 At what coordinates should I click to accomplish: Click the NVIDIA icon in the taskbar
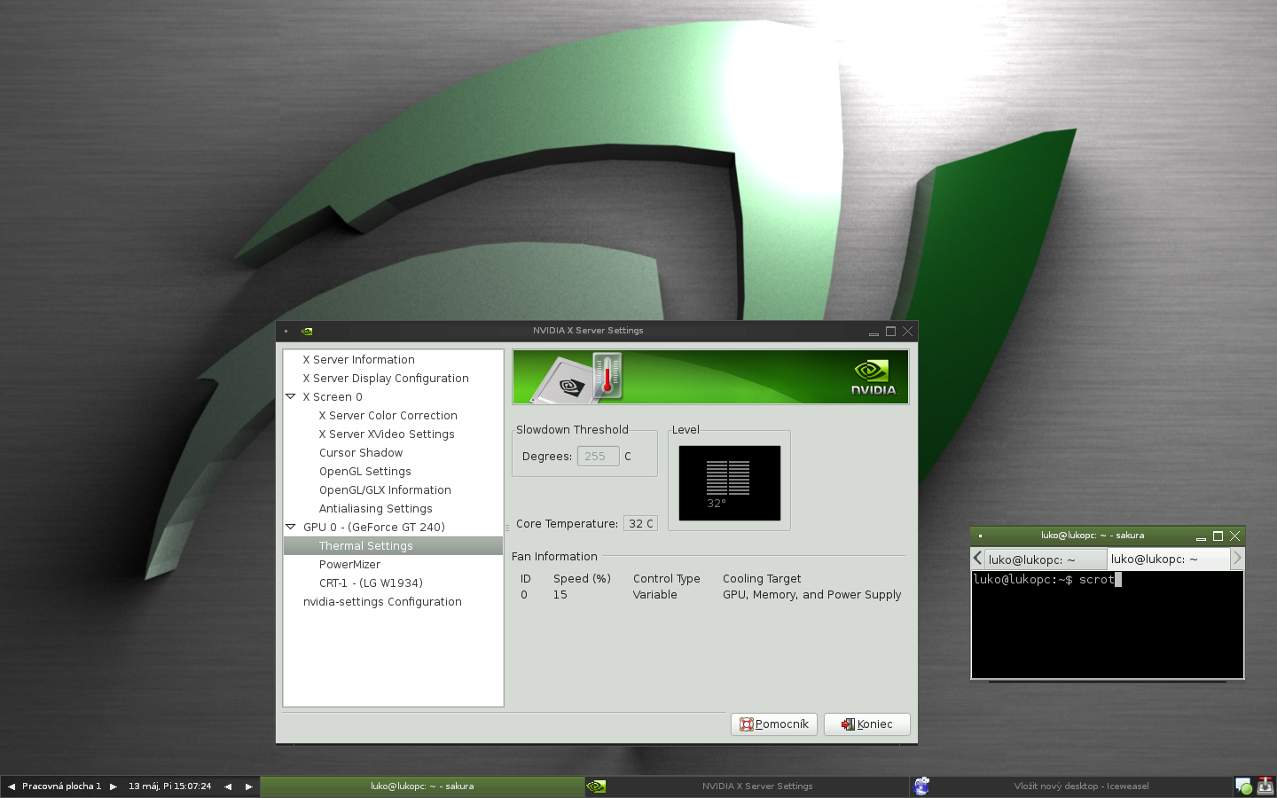[x=597, y=786]
